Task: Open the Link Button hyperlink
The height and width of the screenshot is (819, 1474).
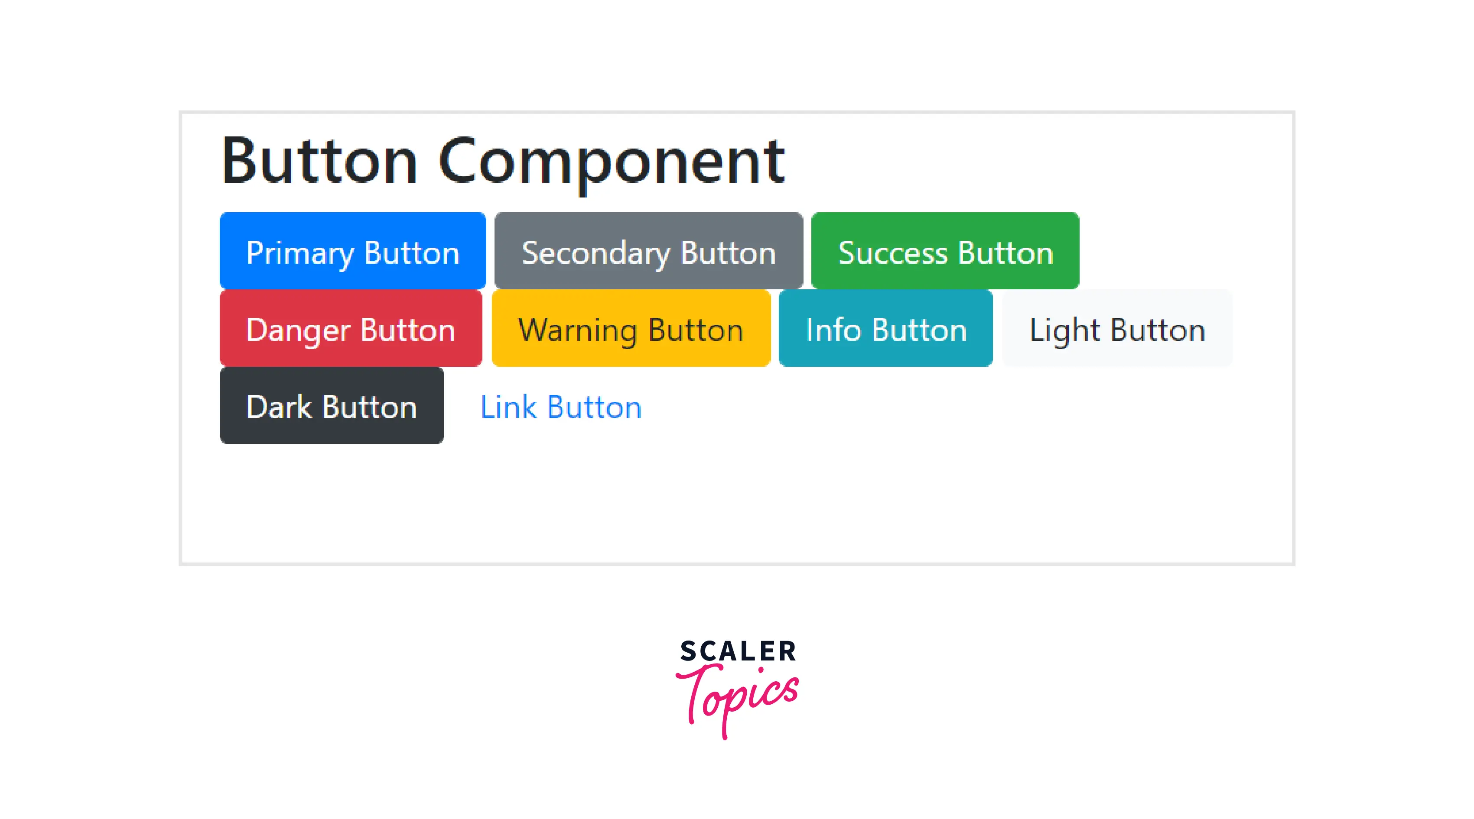Action: coord(561,407)
